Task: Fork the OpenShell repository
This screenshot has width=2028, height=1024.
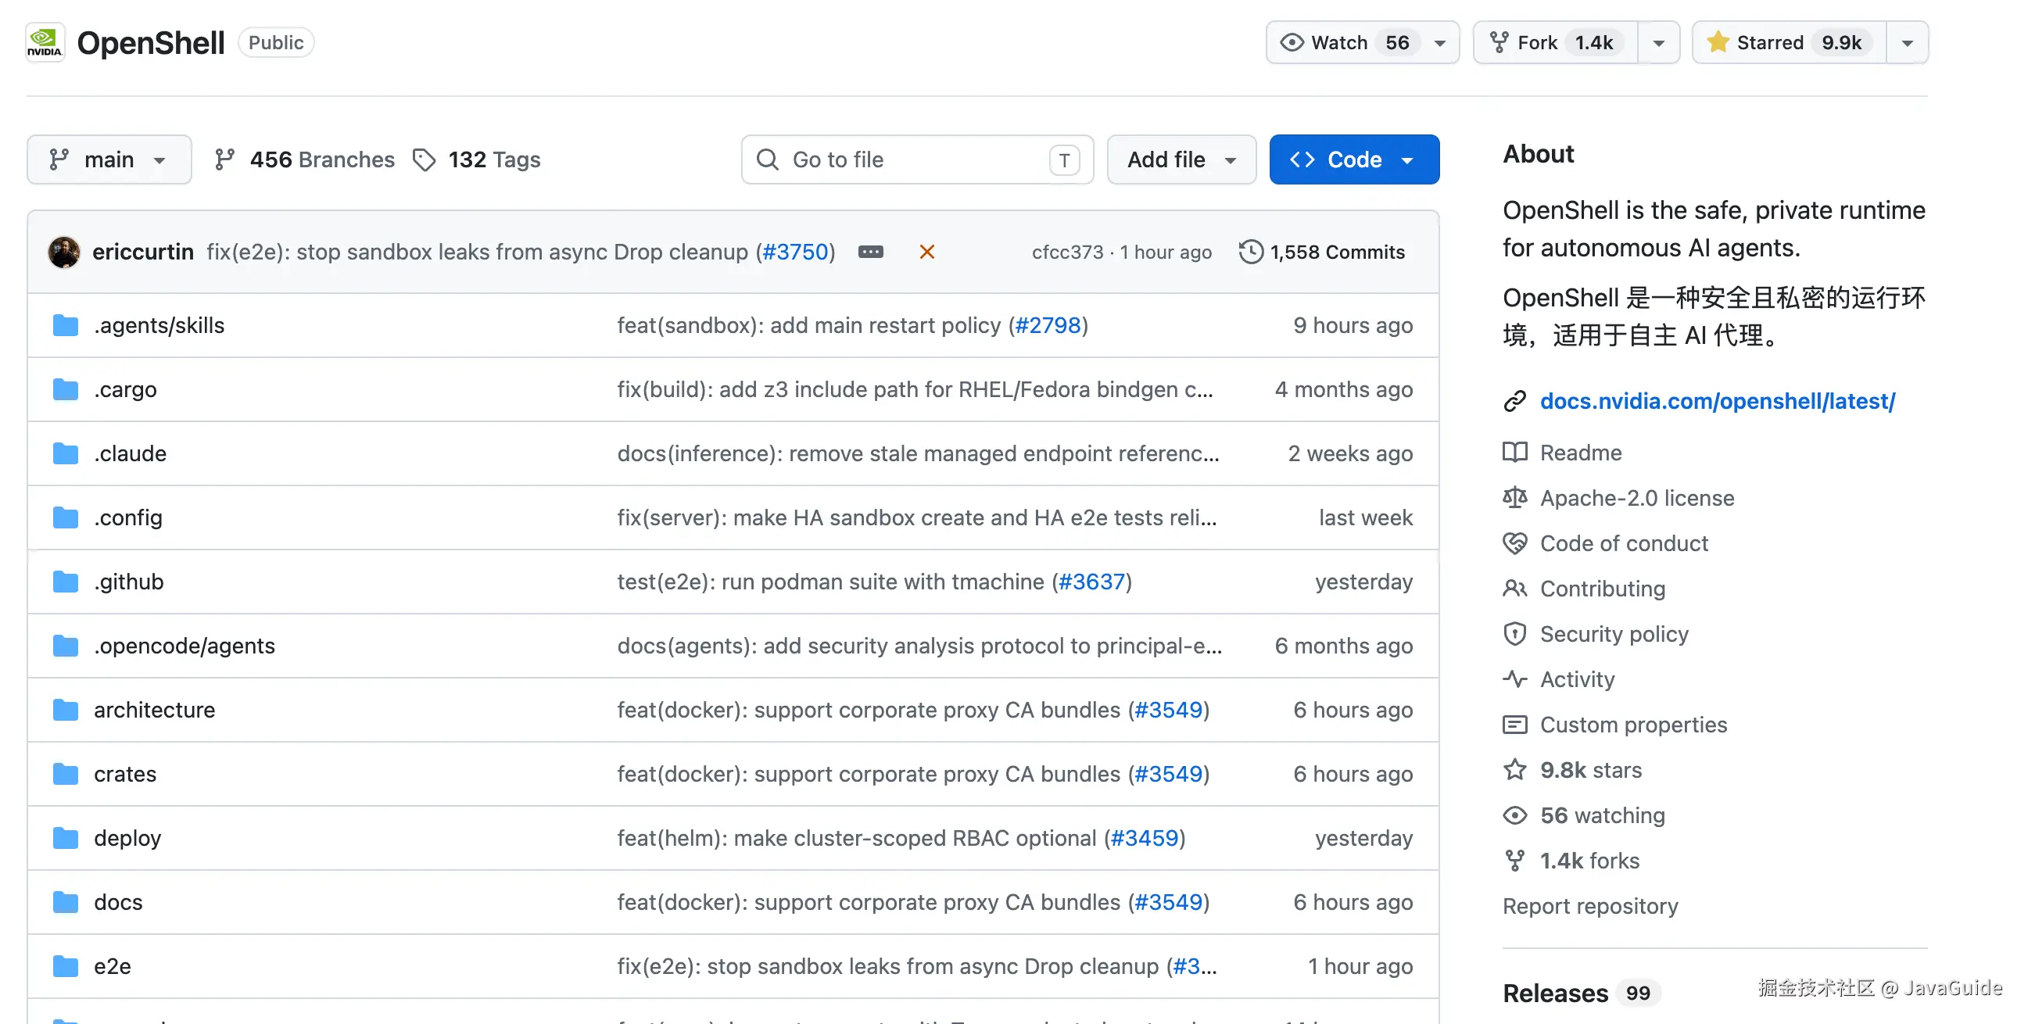Action: 1556,42
